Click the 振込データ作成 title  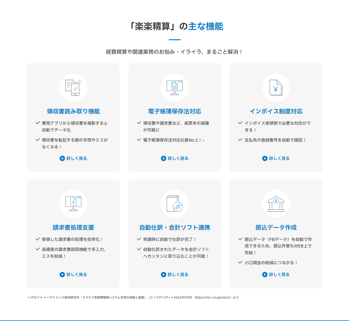click(x=276, y=228)
